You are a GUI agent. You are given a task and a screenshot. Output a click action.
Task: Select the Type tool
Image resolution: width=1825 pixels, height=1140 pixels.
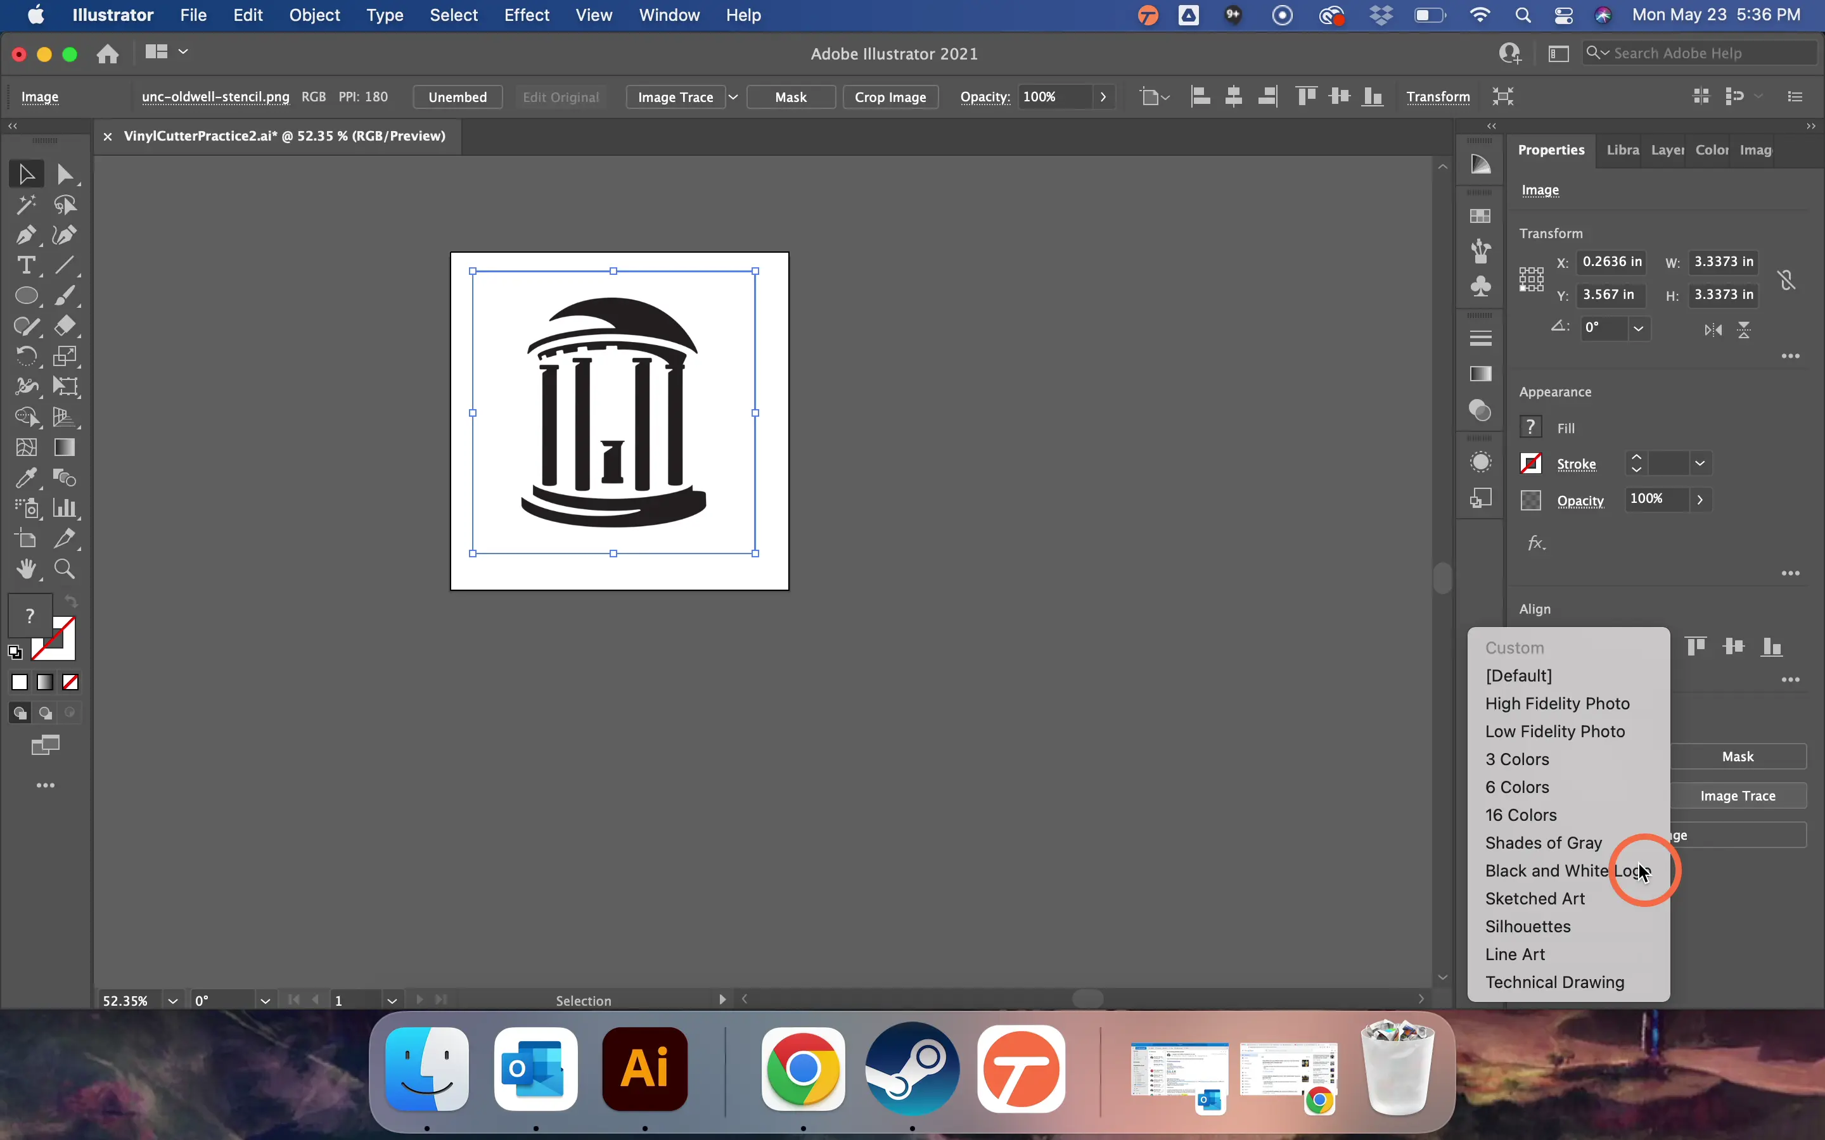27,265
